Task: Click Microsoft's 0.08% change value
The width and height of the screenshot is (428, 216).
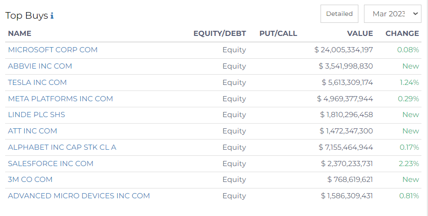Action: pyautogui.click(x=408, y=50)
